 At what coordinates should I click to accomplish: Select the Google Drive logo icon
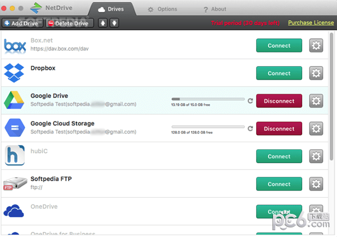pos(14,100)
